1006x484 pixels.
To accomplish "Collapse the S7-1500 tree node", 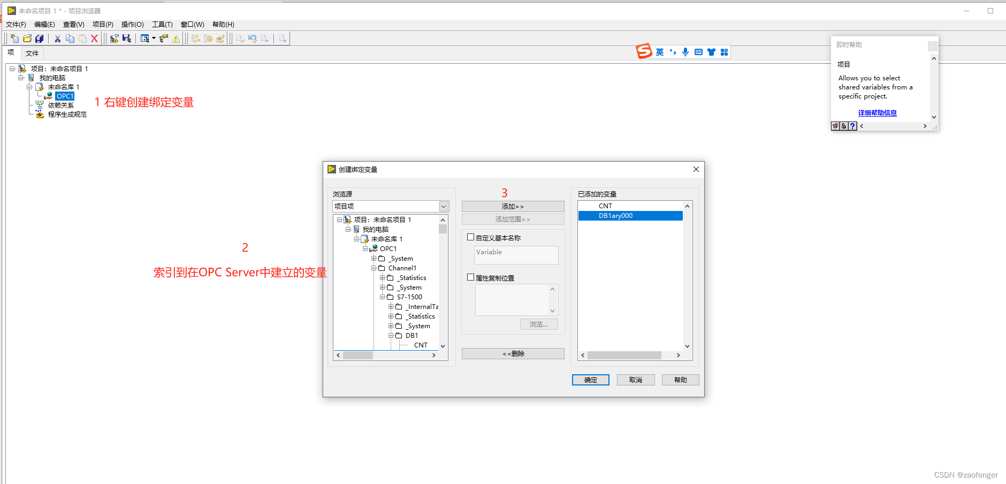I will point(383,297).
